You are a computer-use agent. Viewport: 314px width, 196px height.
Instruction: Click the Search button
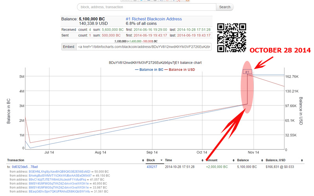pos(225,7)
